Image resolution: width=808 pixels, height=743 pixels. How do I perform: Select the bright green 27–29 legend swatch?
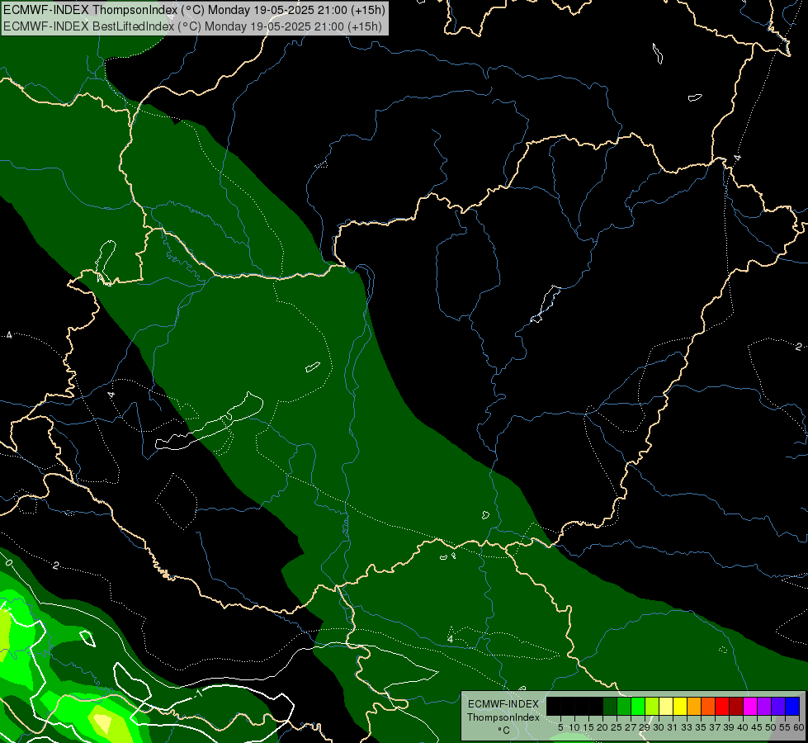pyautogui.click(x=639, y=706)
